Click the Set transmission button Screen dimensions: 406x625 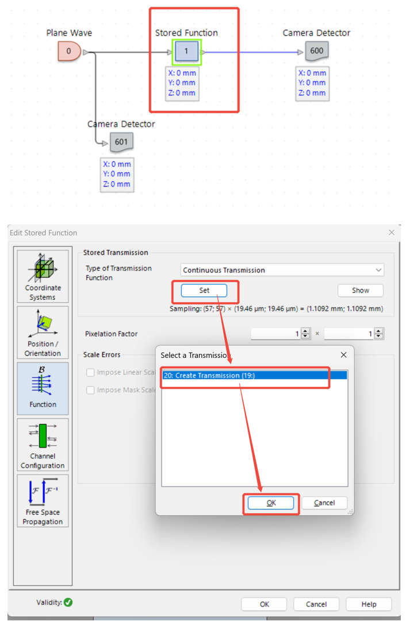pos(204,291)
